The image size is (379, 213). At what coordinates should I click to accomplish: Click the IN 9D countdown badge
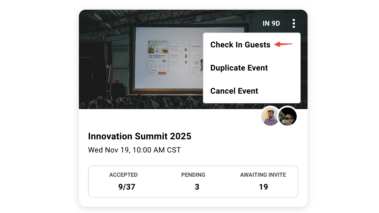click(271, 23)
